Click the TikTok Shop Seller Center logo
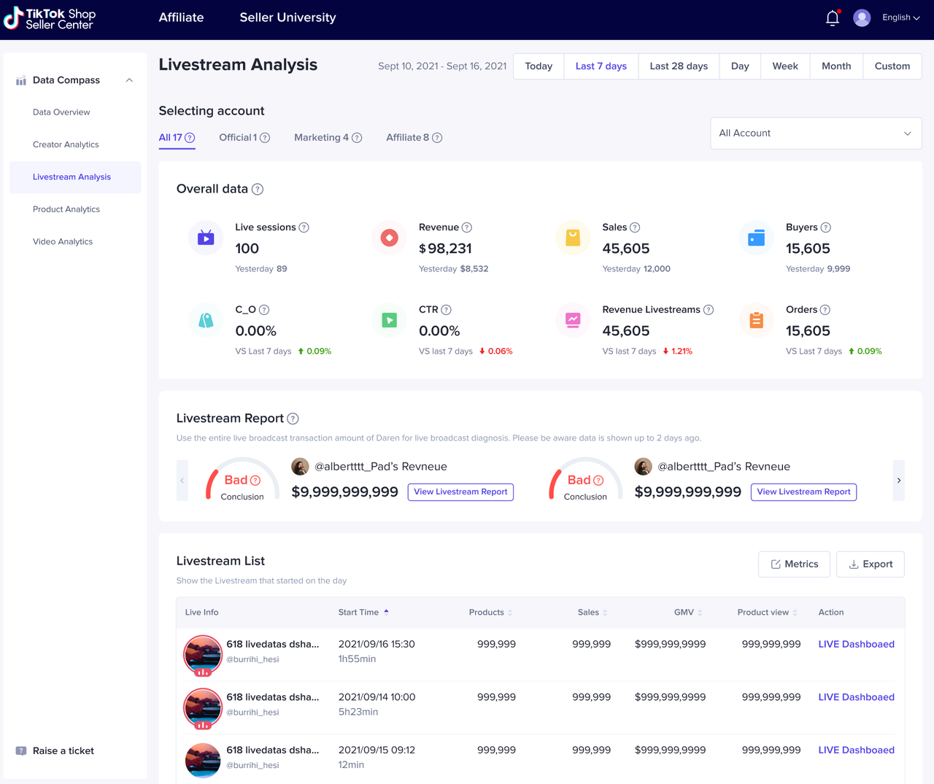The height and width of the screenshot is (784, 934). point(50,19)
